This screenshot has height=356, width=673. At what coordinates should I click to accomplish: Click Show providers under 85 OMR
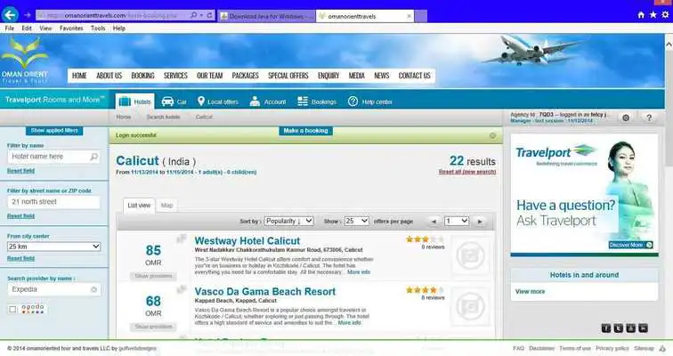(x=153, y=276)
